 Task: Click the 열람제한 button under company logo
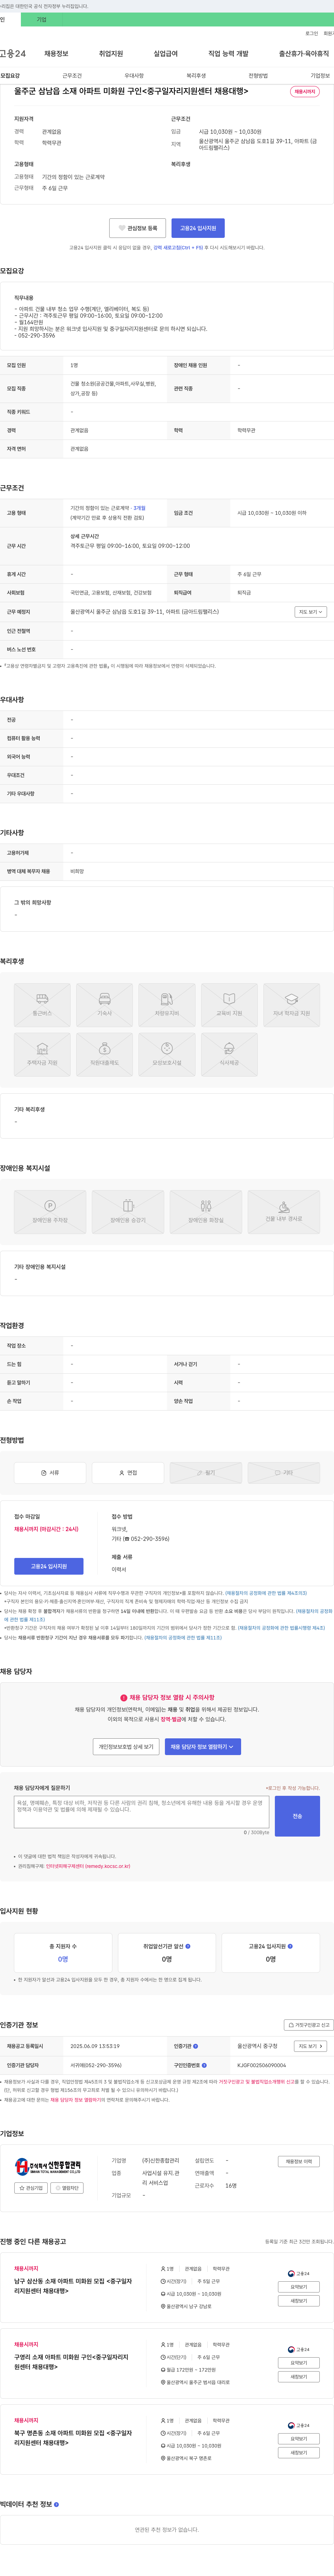67,2188
